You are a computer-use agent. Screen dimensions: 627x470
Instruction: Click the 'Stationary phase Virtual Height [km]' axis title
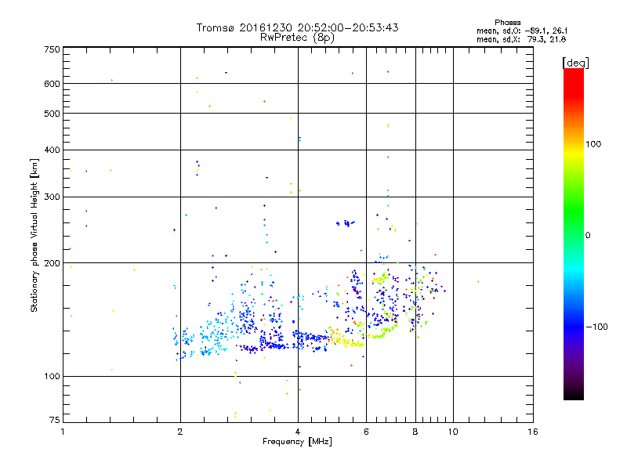pos(34,235)
